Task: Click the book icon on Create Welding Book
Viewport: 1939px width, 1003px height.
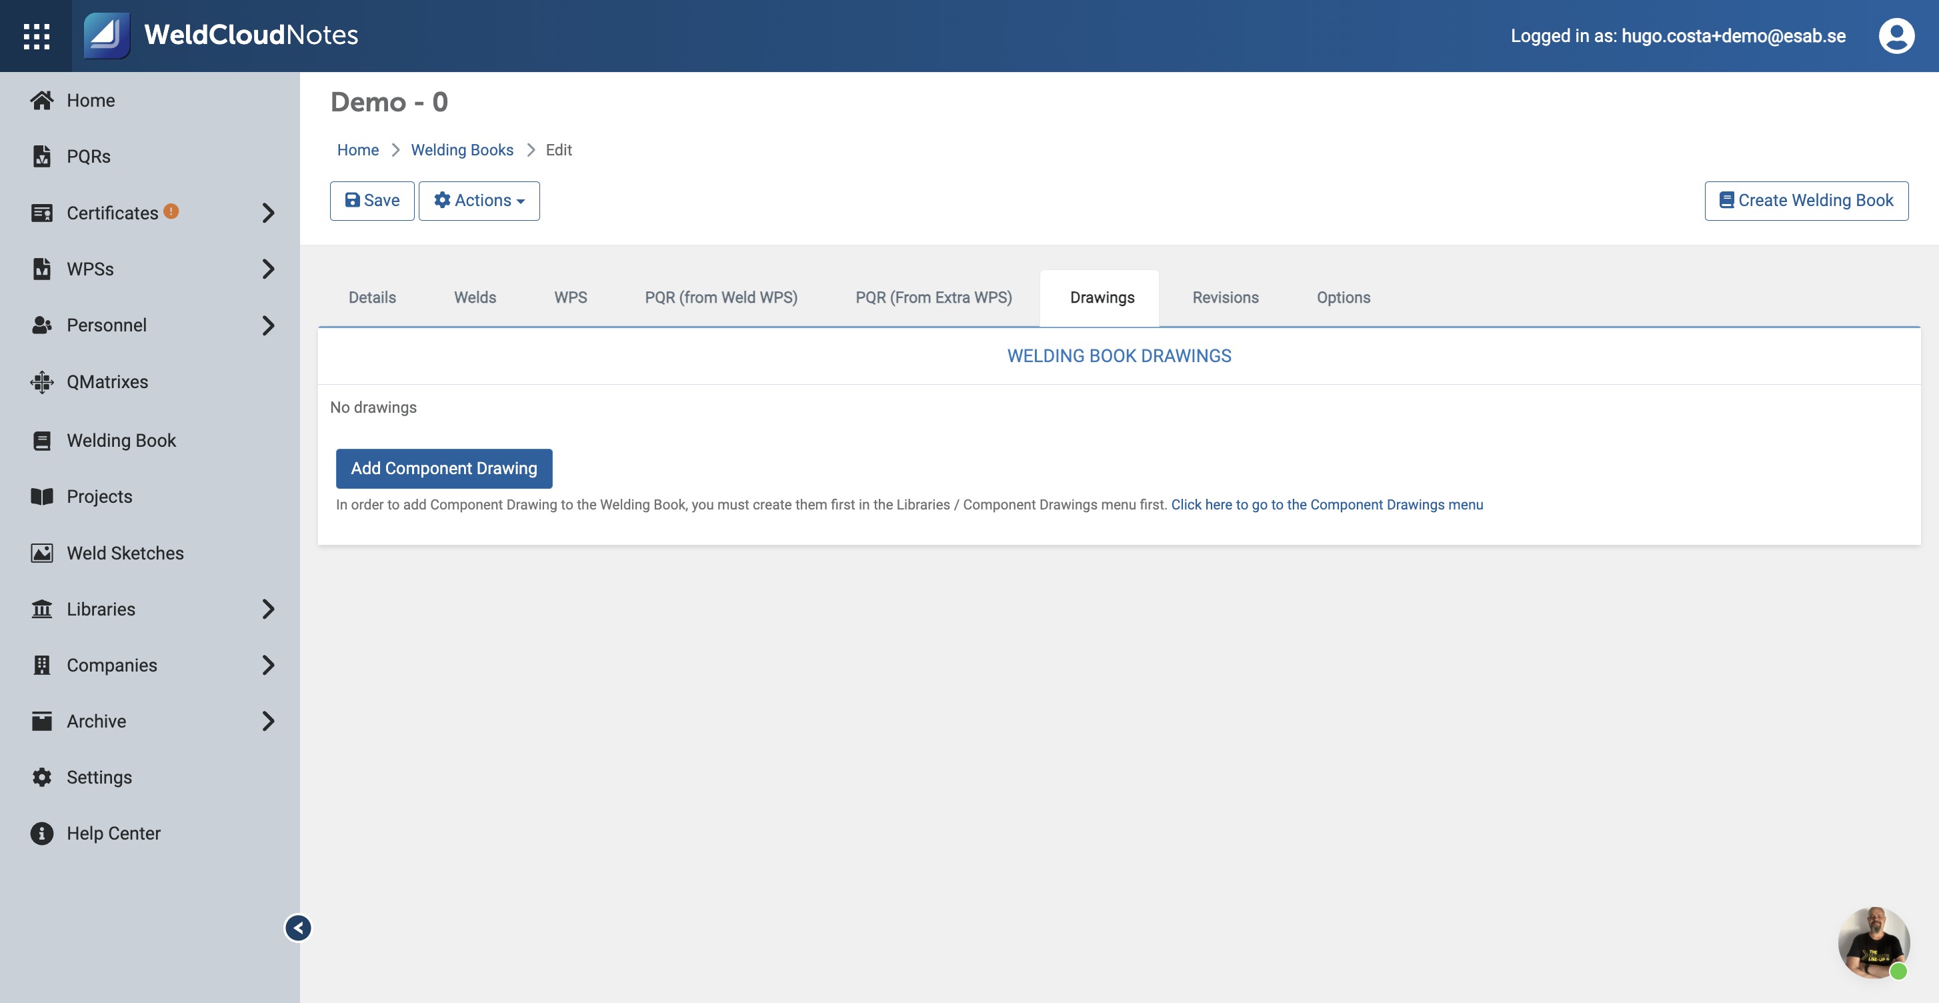Action: (1726, 200)
